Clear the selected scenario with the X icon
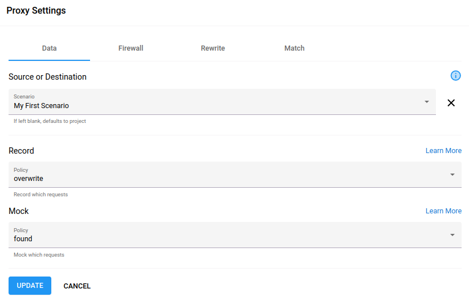The height and width of the screenshot is (301, 469). coord(451,103)
